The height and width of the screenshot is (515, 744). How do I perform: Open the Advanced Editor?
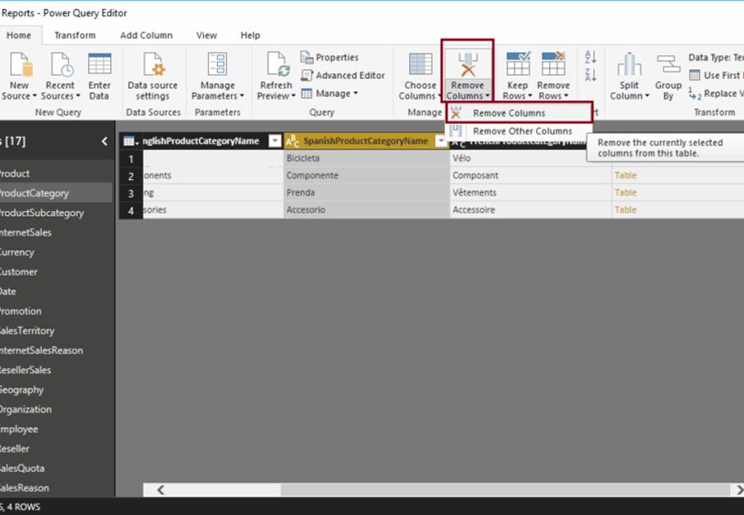click(x=343, y=76)
